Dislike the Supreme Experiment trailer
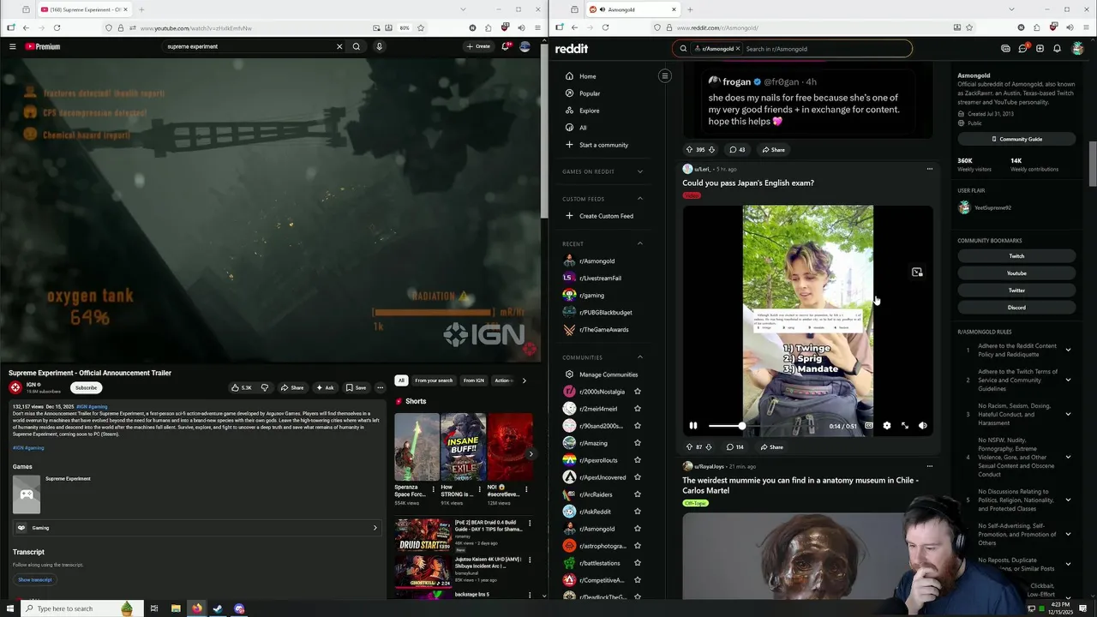This screenshot has width=1097, height=617. click(264, 387)
